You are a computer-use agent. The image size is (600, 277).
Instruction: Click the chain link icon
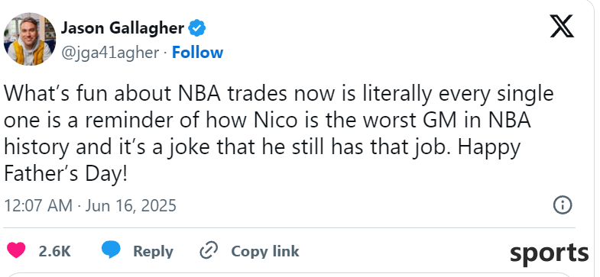coord(209,251)
